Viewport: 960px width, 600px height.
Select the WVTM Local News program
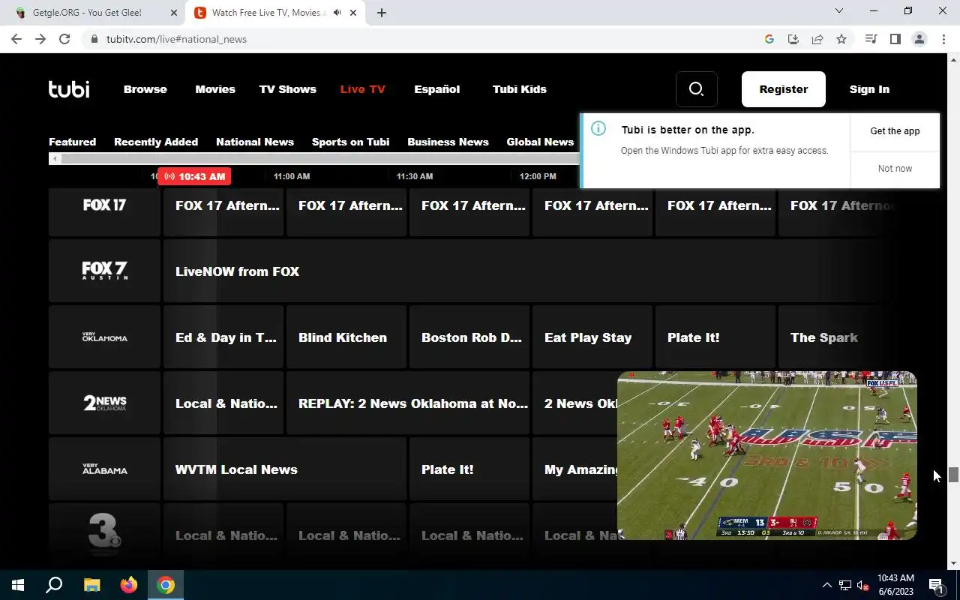click(x=285, y=469)
